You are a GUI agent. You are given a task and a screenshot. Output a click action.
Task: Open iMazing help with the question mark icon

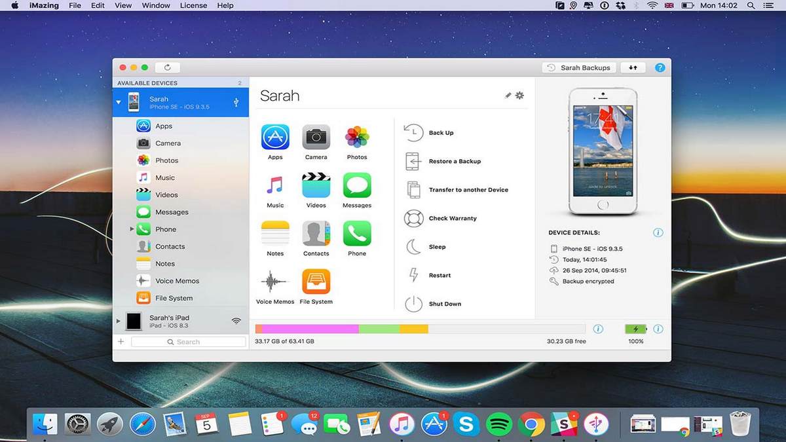click(660, 67)
